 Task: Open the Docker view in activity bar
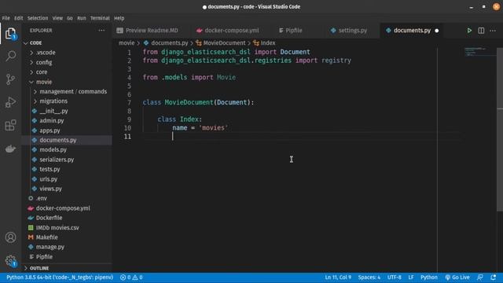[10, 149]
